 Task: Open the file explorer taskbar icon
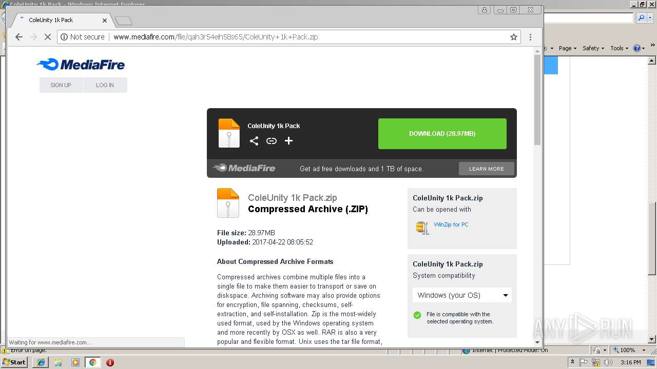pos(58,362)
